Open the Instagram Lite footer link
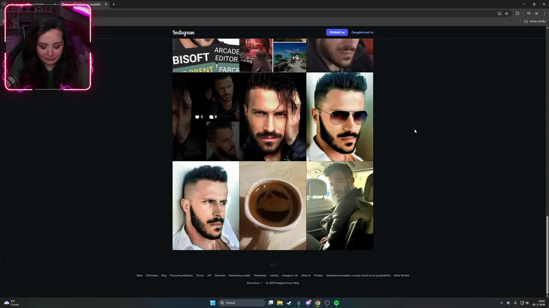The image size is (549, 308). (290, 275)
